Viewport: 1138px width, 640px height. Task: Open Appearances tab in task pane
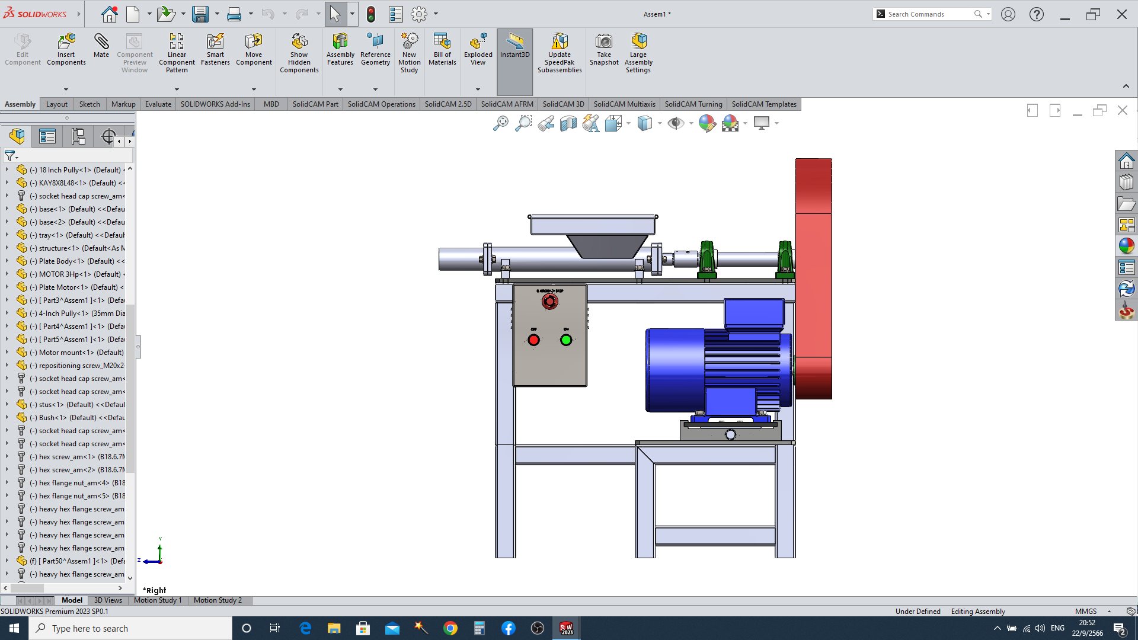click(1126, 246)
